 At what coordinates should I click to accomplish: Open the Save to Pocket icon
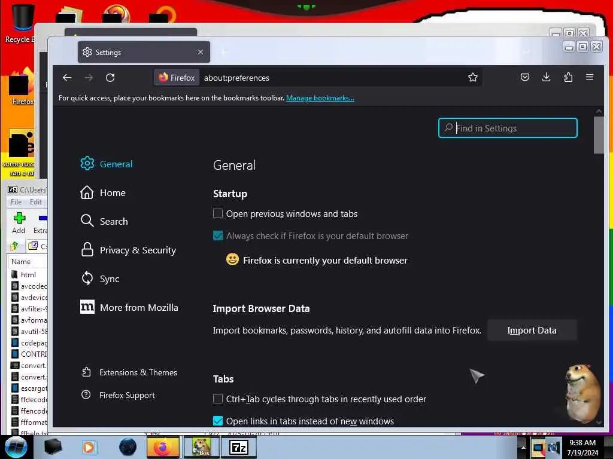click(524, 77)
